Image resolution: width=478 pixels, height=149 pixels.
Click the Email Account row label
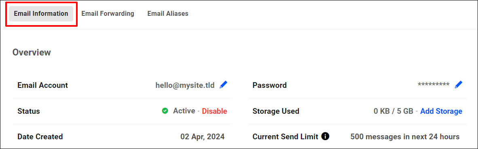(x=43, y=85)
